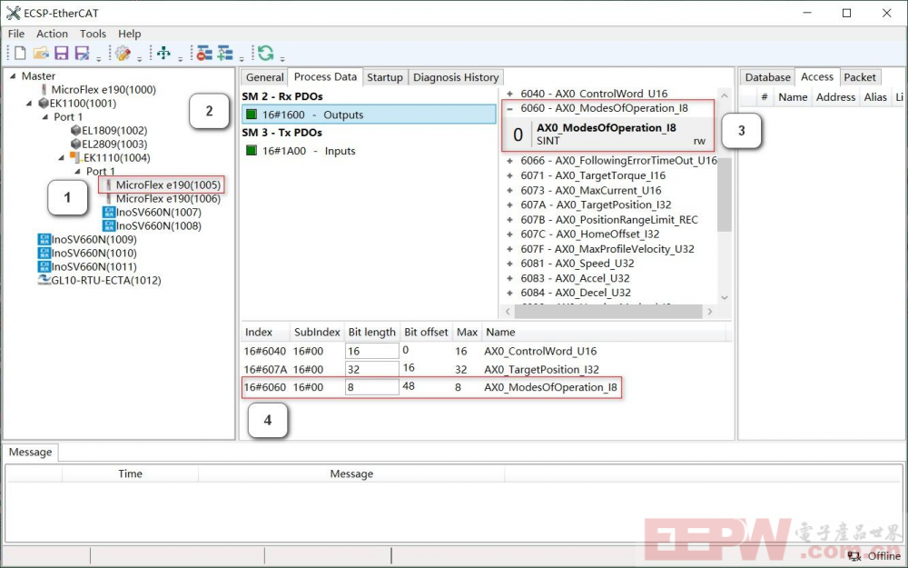This screenshot has height=568, width=908.
Task: Expand the 6071 AX0_TargetTorque_I16 entry
Action: point(510,175)
